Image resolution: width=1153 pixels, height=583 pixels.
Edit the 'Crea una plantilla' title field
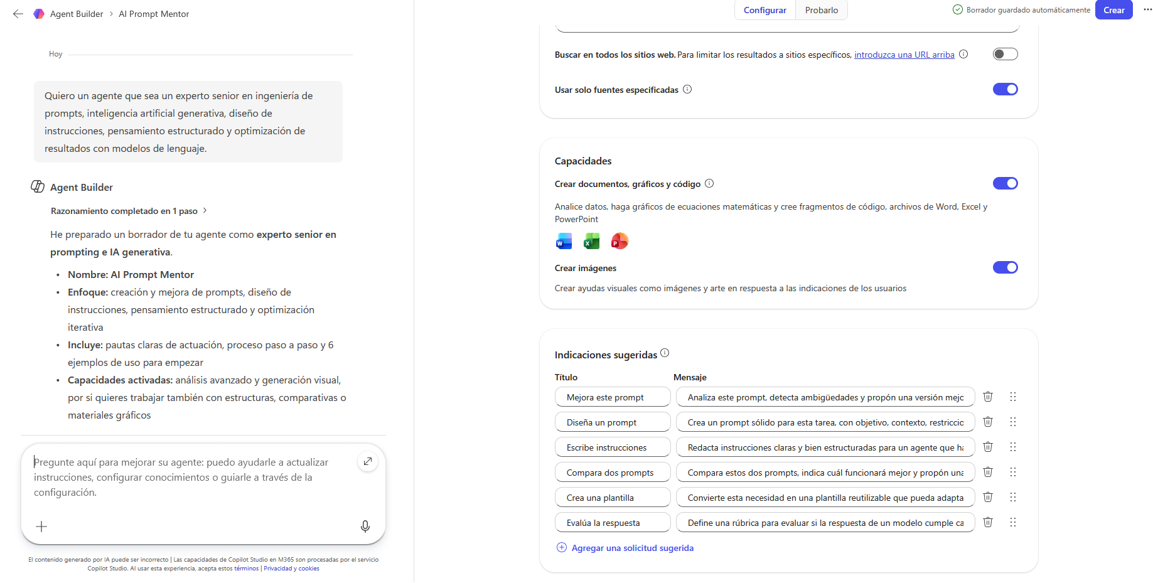[613, 497]
